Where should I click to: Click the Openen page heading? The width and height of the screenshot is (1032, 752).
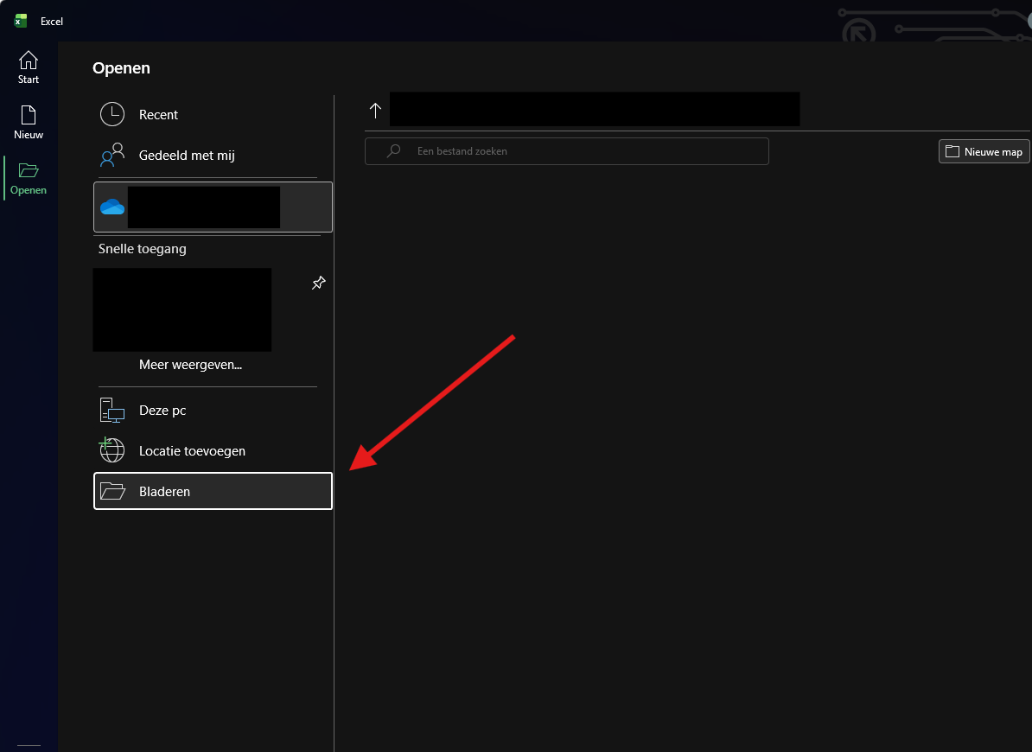[x=121, y=67]
